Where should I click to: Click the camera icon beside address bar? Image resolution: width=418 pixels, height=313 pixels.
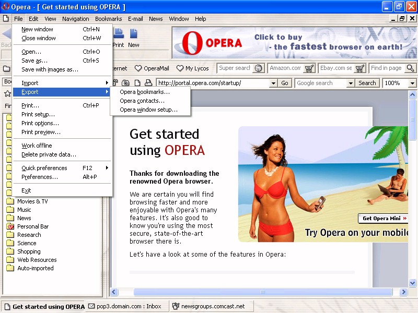tap(125, 83)
